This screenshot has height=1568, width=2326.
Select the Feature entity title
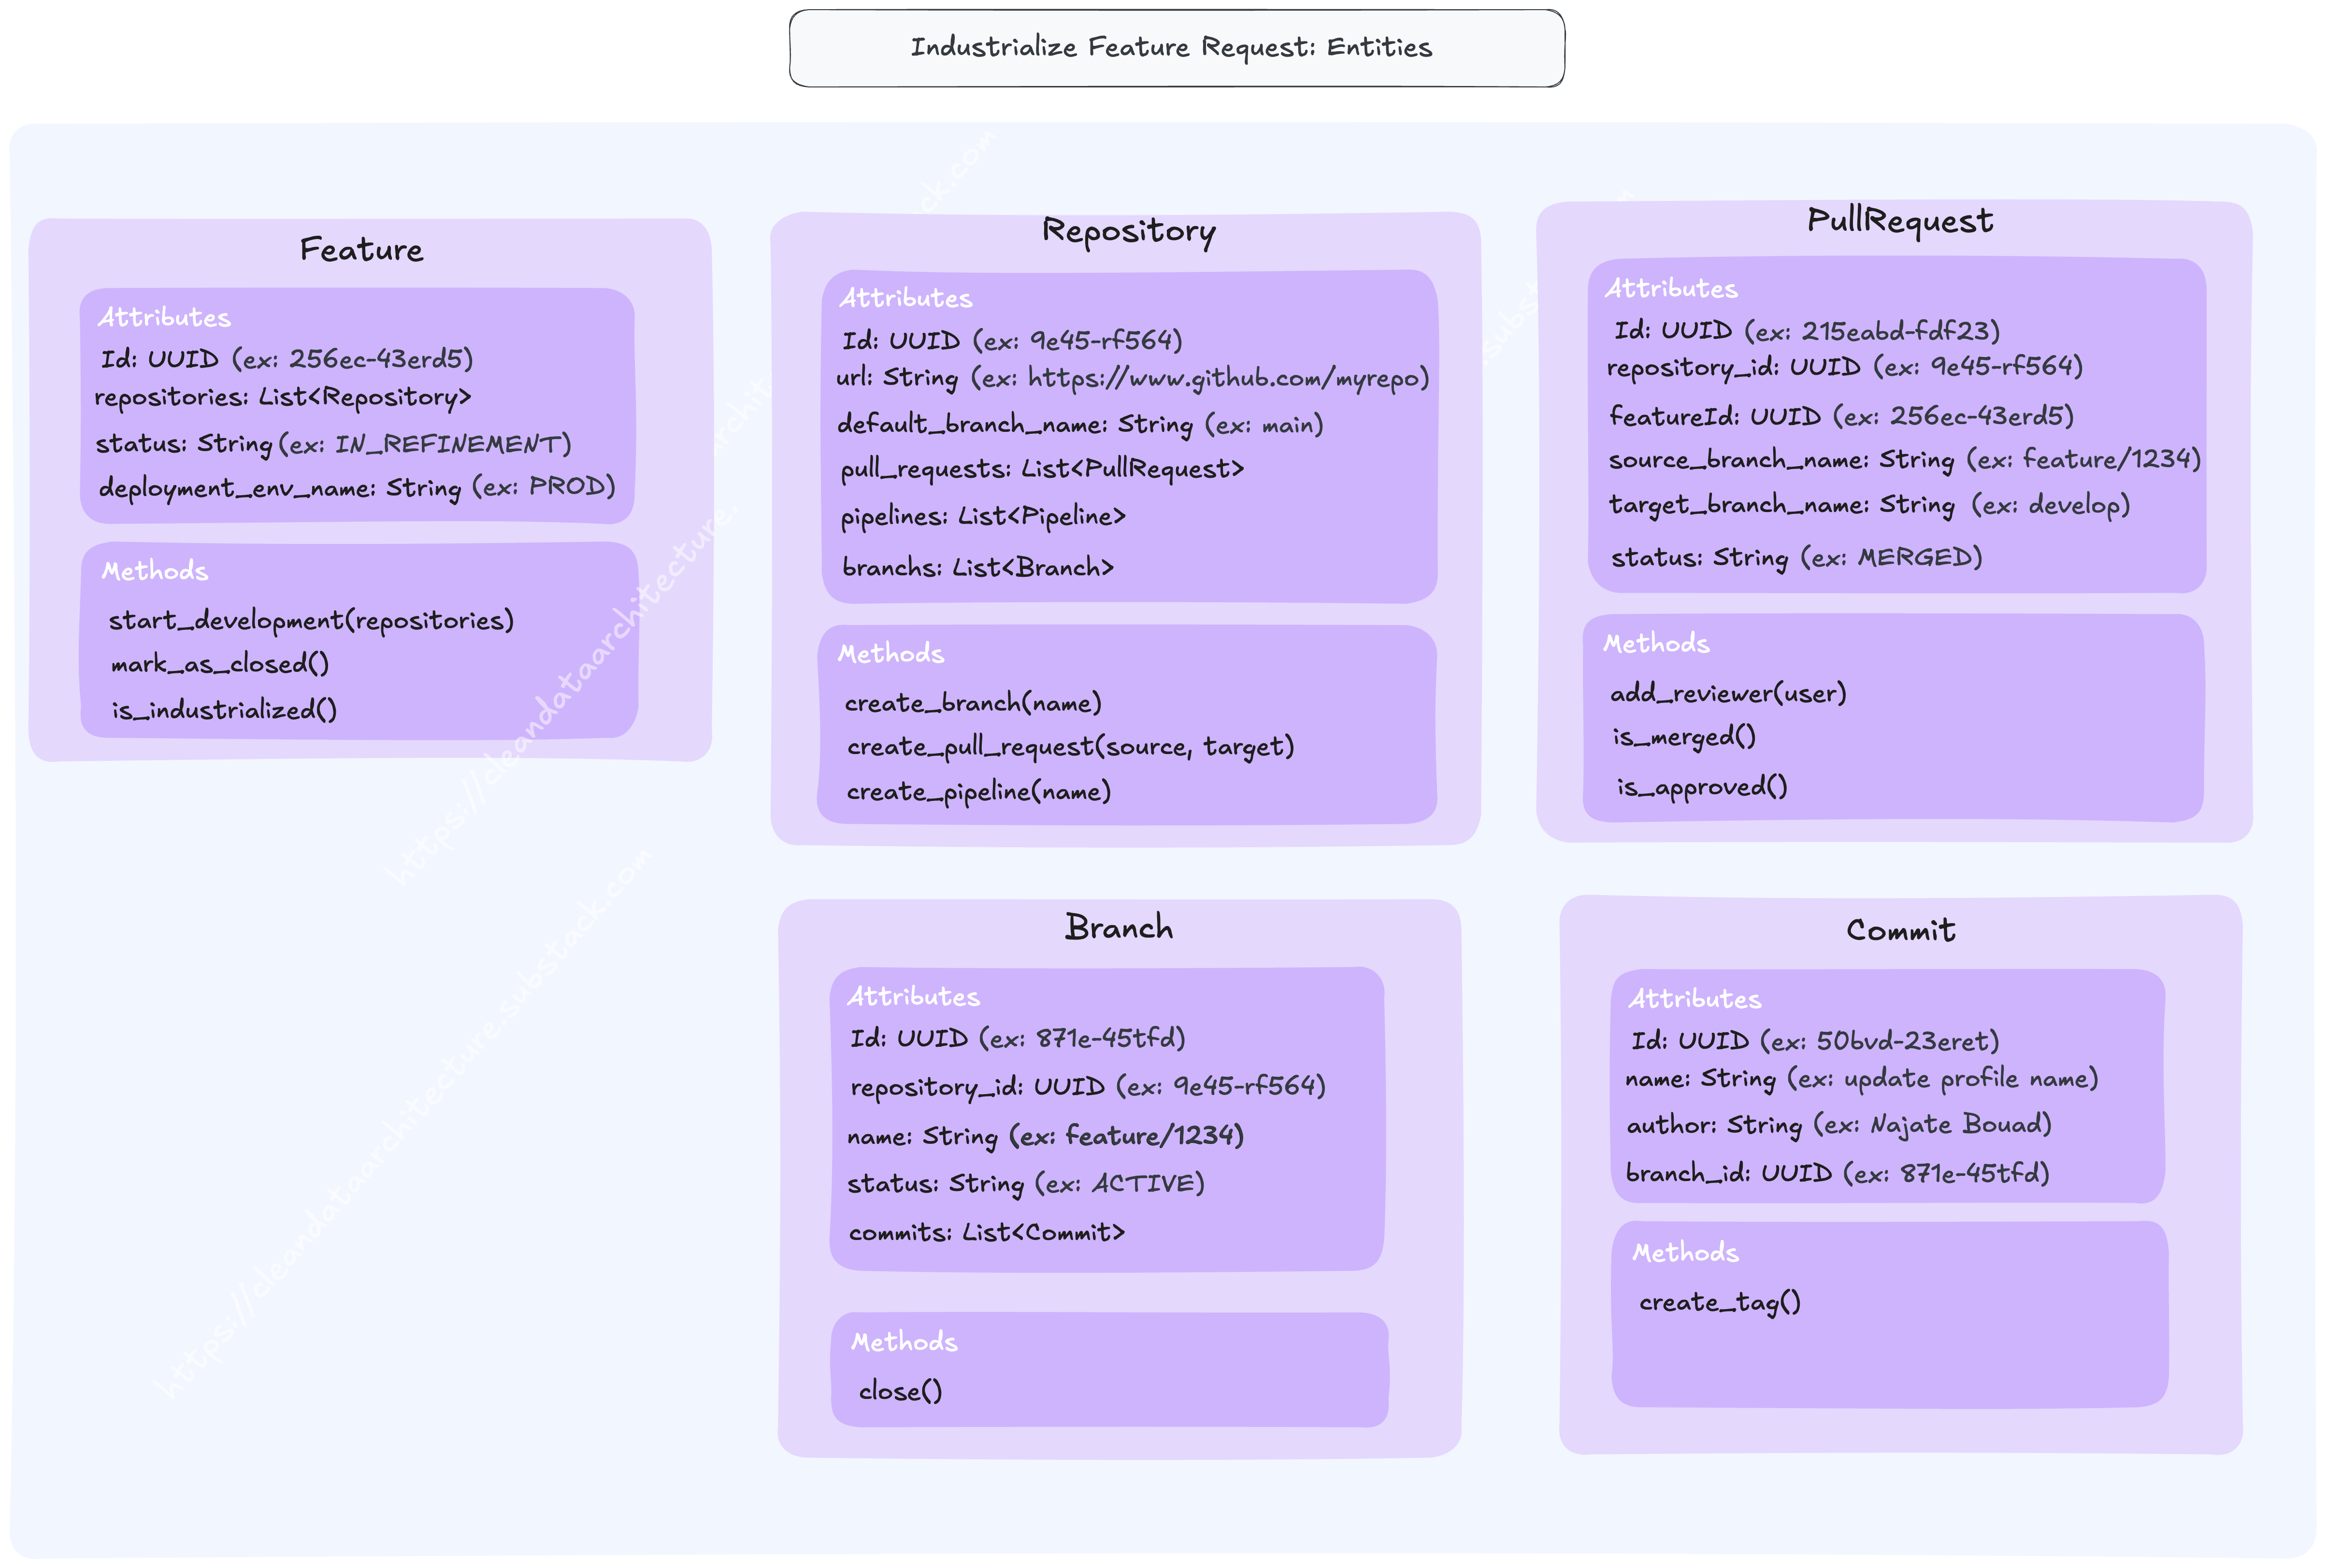coord(361,250)
